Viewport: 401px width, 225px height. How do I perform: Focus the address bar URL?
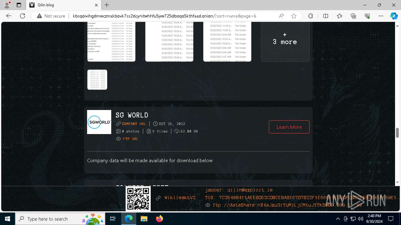[164, 16]
